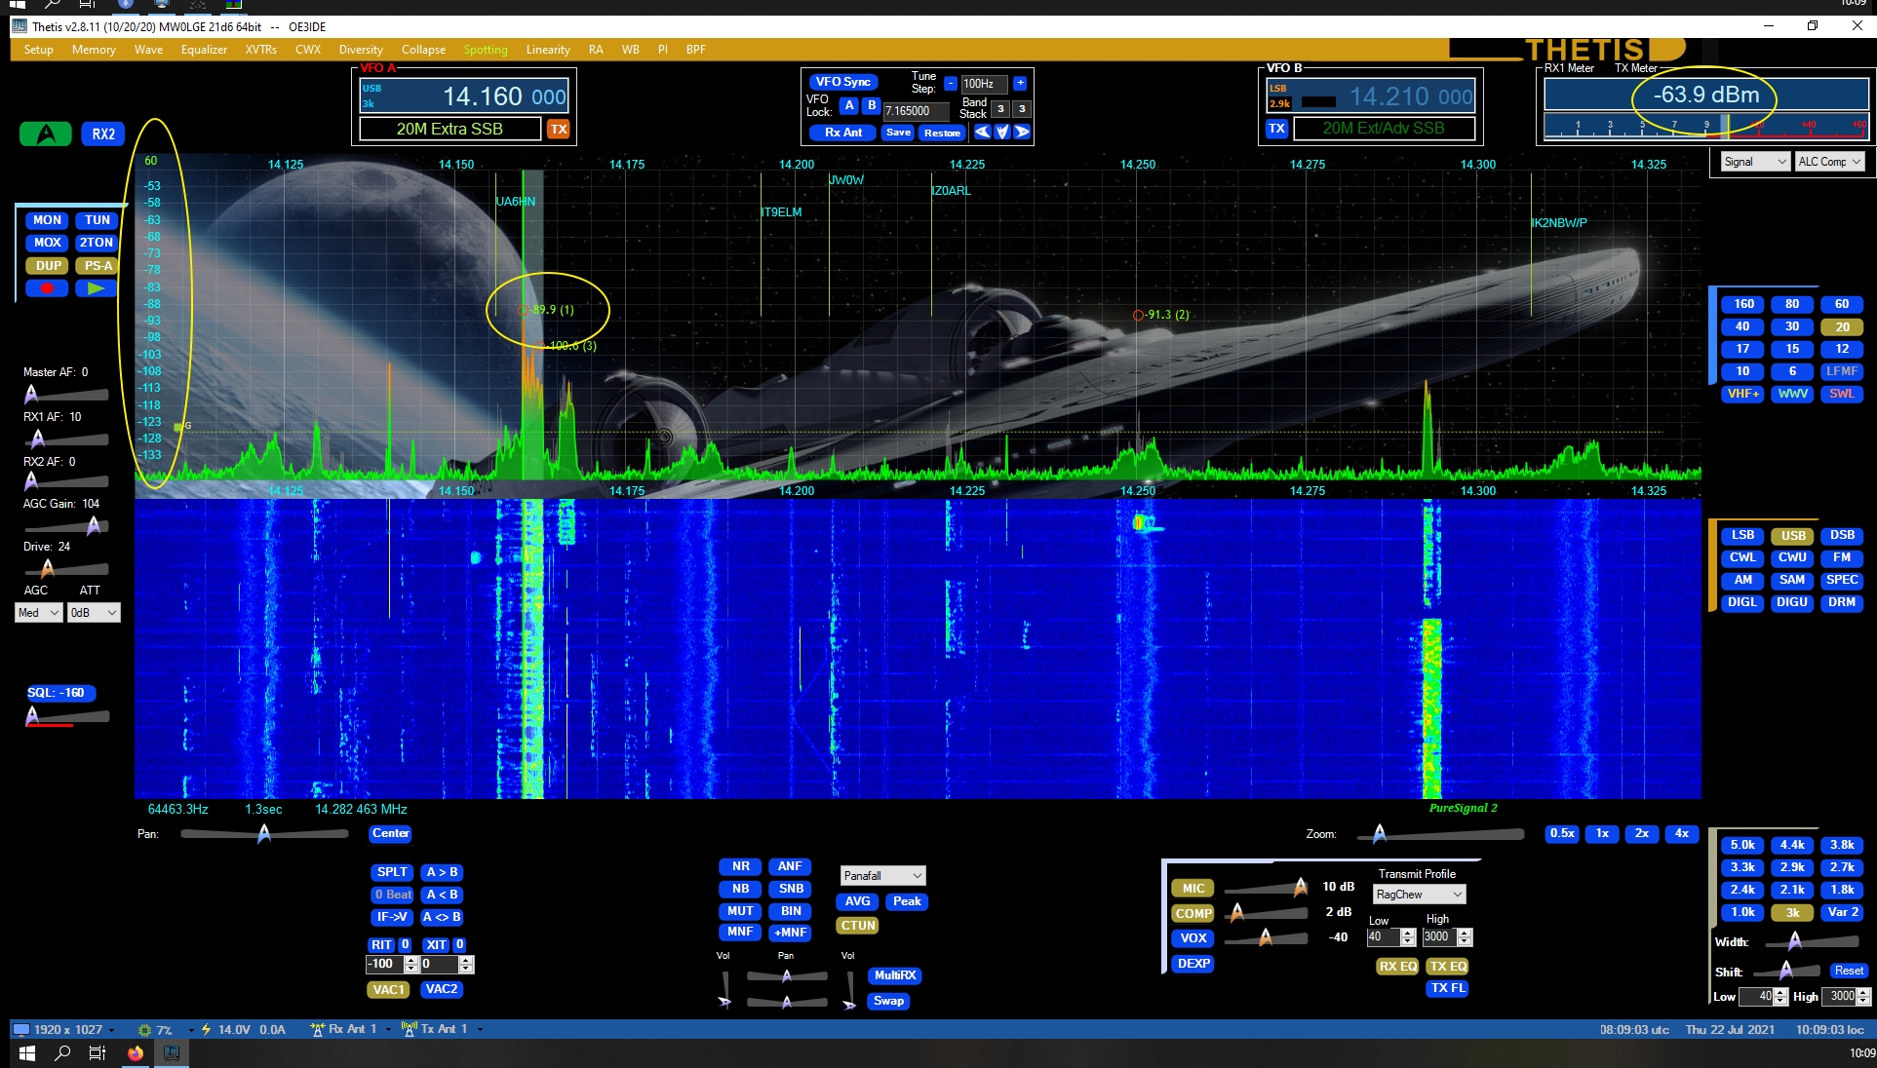Click the 14.0V voltage status icon
Image resolution: width=1877 pixels, height=1068 pixels.
(x=207, y=1029)
